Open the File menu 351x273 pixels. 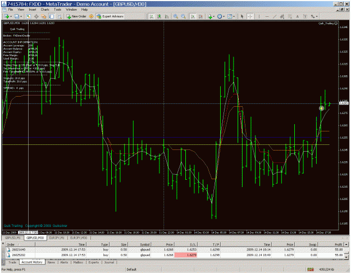pyautogui.click(x=11, y=10)
